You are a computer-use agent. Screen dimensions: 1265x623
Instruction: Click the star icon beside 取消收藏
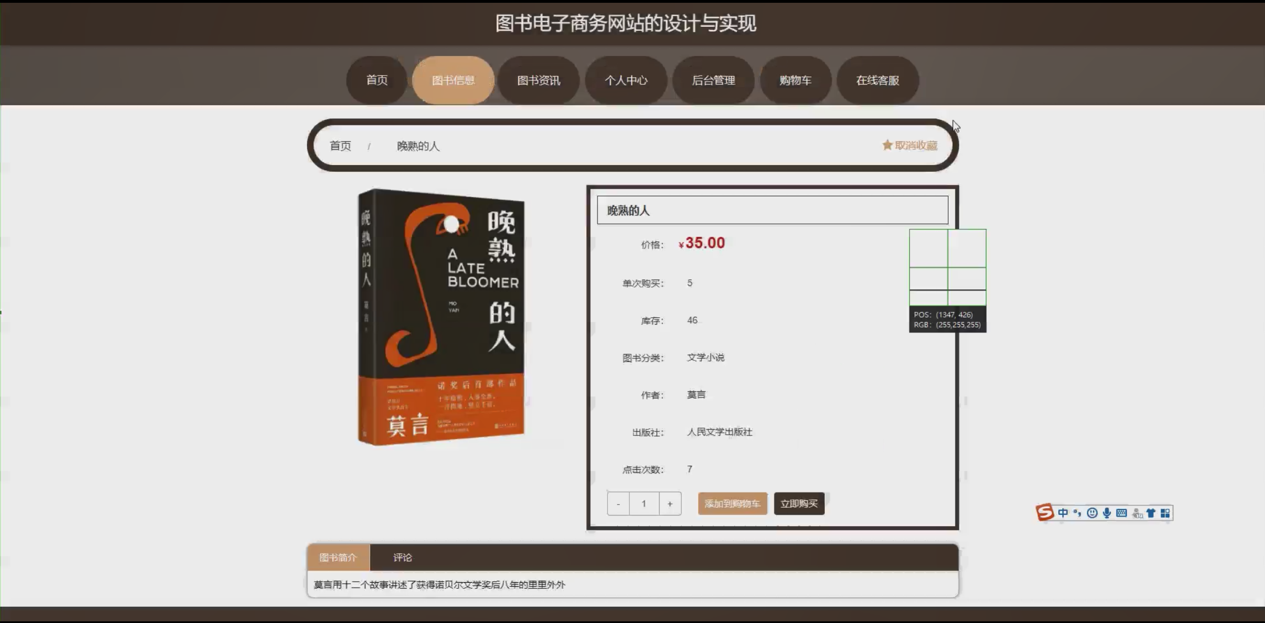tap(887, 145)
